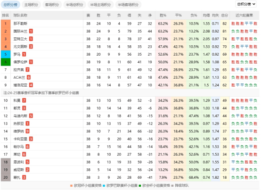261x190 pixels.
Task: Select the 半场总积分 tab
Action: point(74,5)
